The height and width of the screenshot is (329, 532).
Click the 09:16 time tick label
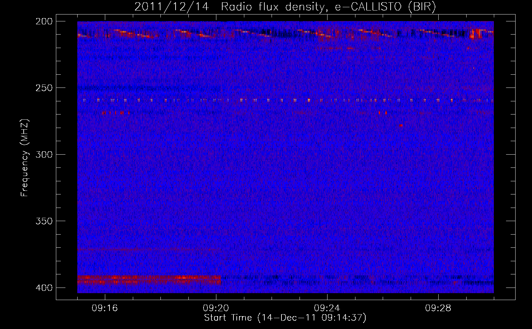(x=105, y=308)
